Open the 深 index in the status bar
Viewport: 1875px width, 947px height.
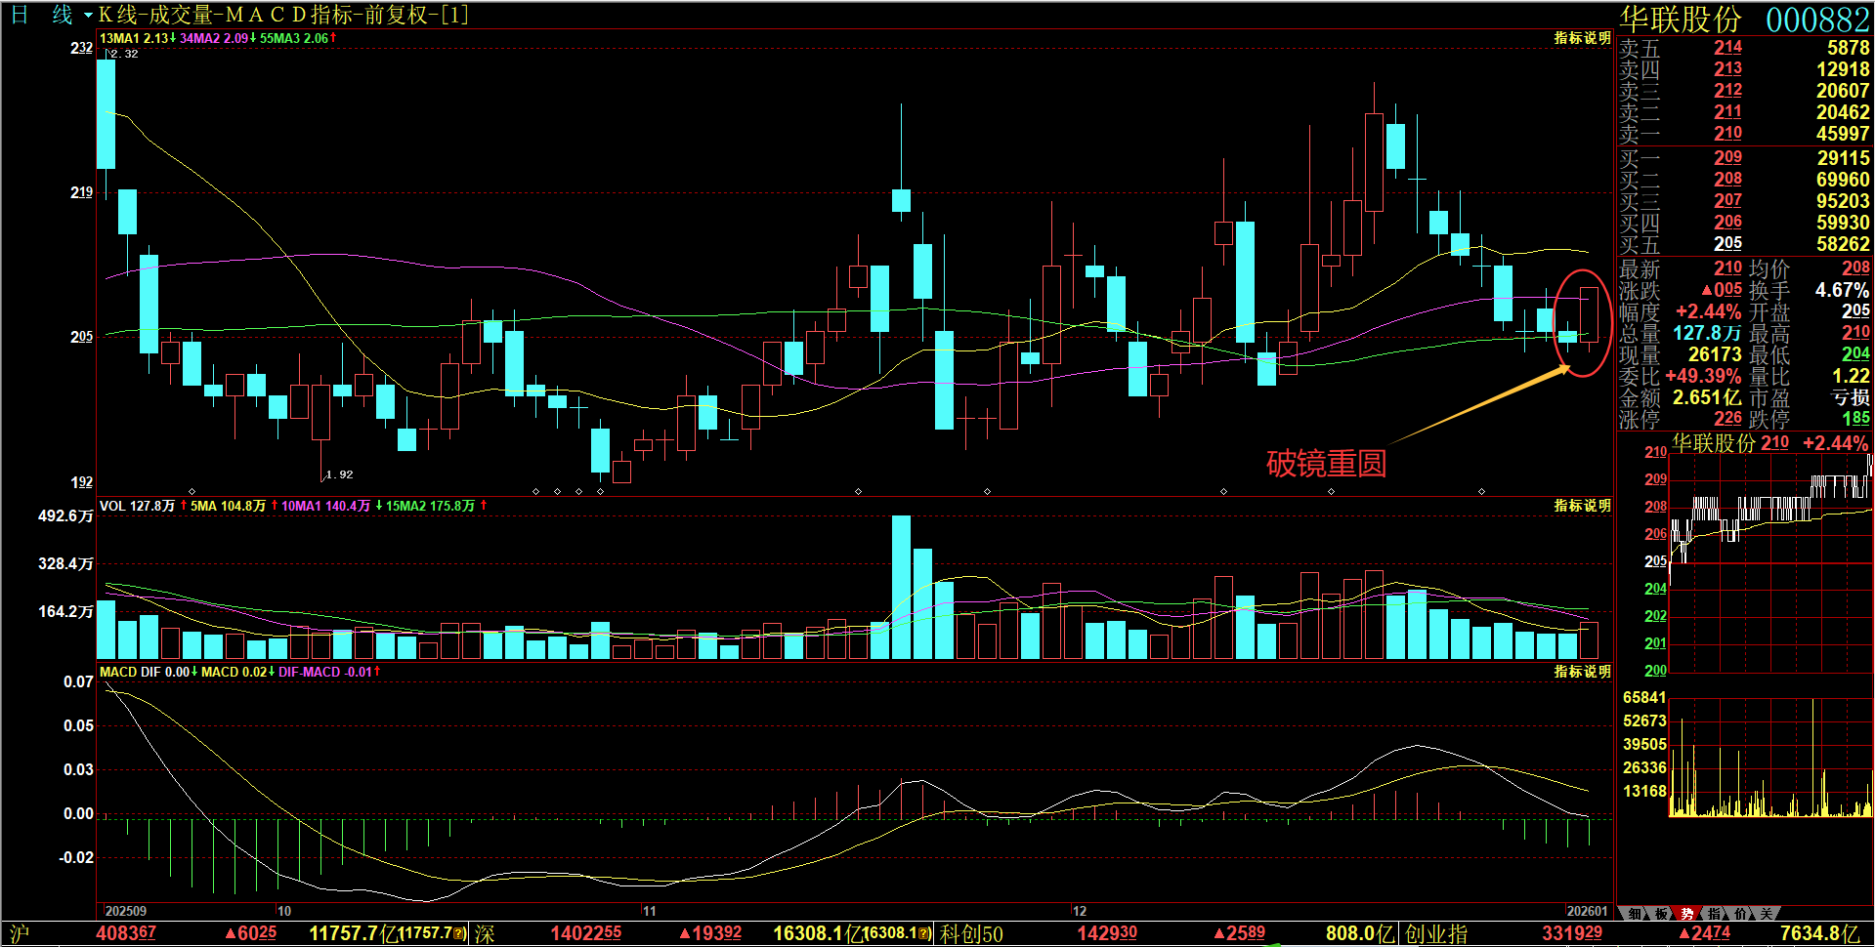(x=485, y=933)
